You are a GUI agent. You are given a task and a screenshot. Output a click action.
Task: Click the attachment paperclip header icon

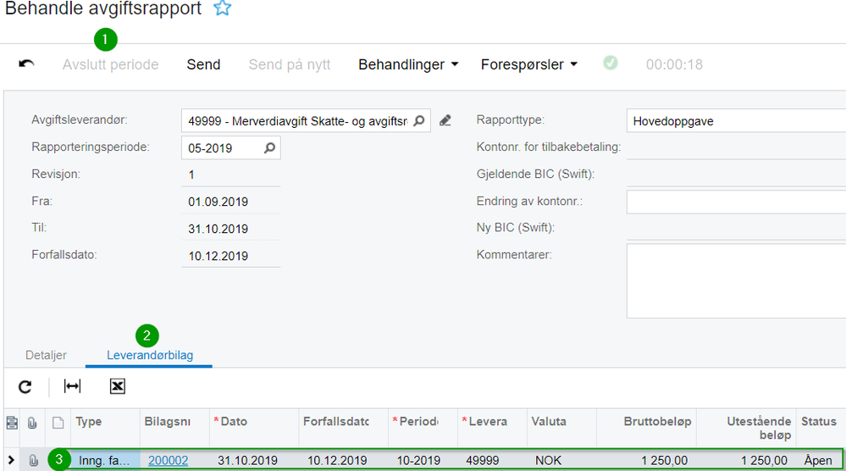pyautogui.click(x=32, y=423)
